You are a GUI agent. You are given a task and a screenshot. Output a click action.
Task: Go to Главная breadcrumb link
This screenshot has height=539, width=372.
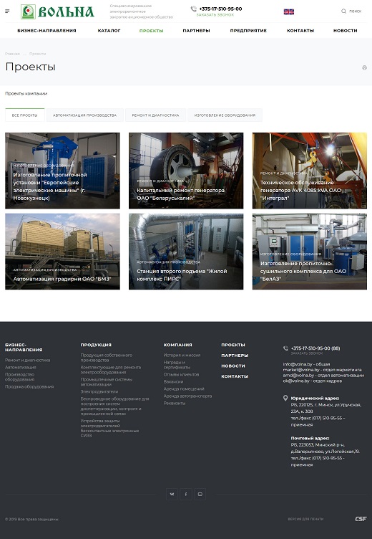coord(12,54)
